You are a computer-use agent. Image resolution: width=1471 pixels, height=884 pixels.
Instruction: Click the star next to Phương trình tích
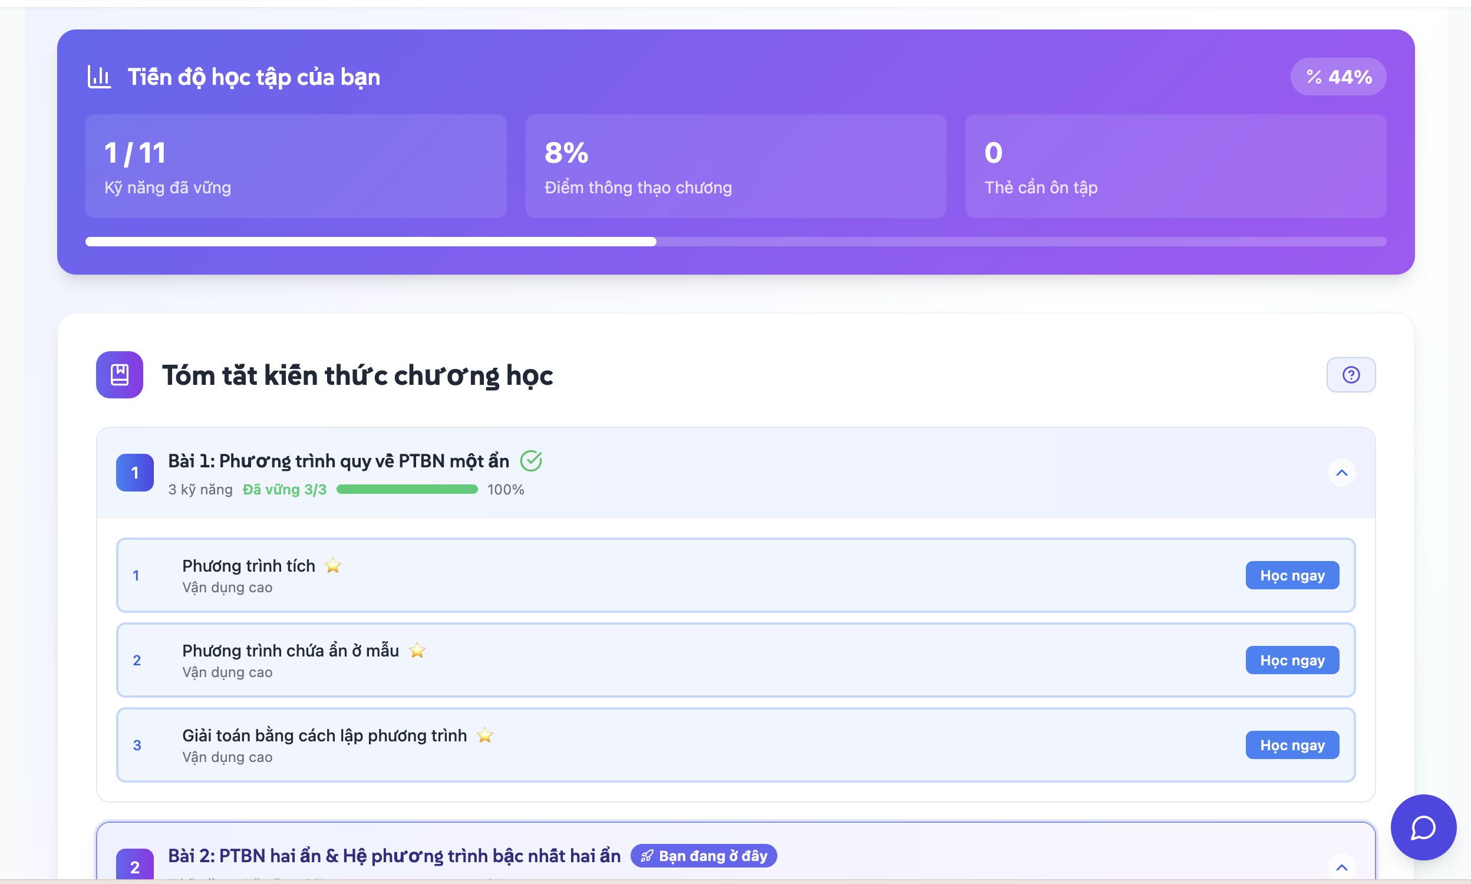point(333,565)
